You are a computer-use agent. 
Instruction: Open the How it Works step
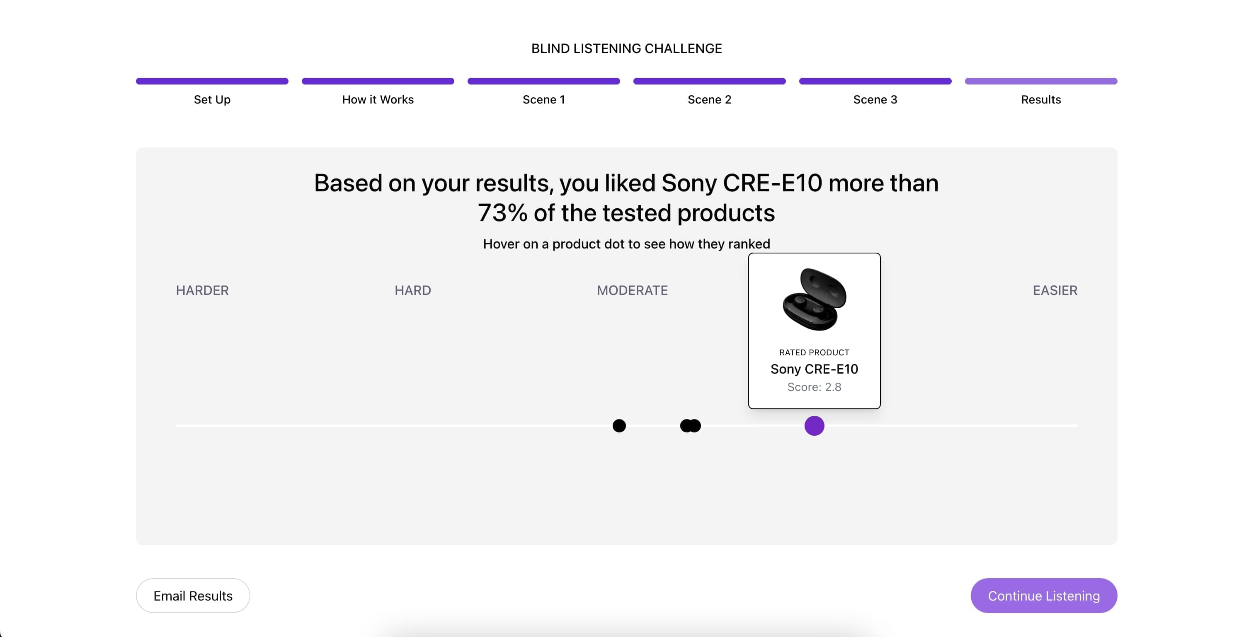point(377,99)
